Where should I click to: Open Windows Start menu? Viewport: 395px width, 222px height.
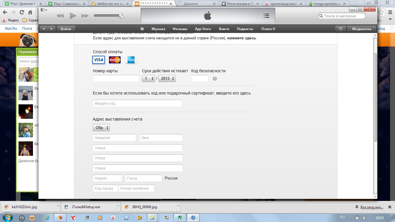pos(8,217)
